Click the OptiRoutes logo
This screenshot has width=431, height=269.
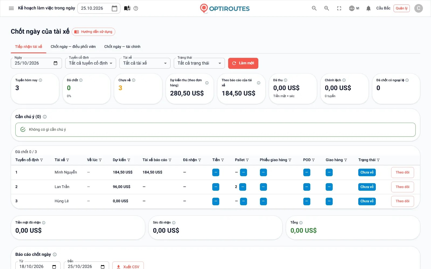point(225,8)
